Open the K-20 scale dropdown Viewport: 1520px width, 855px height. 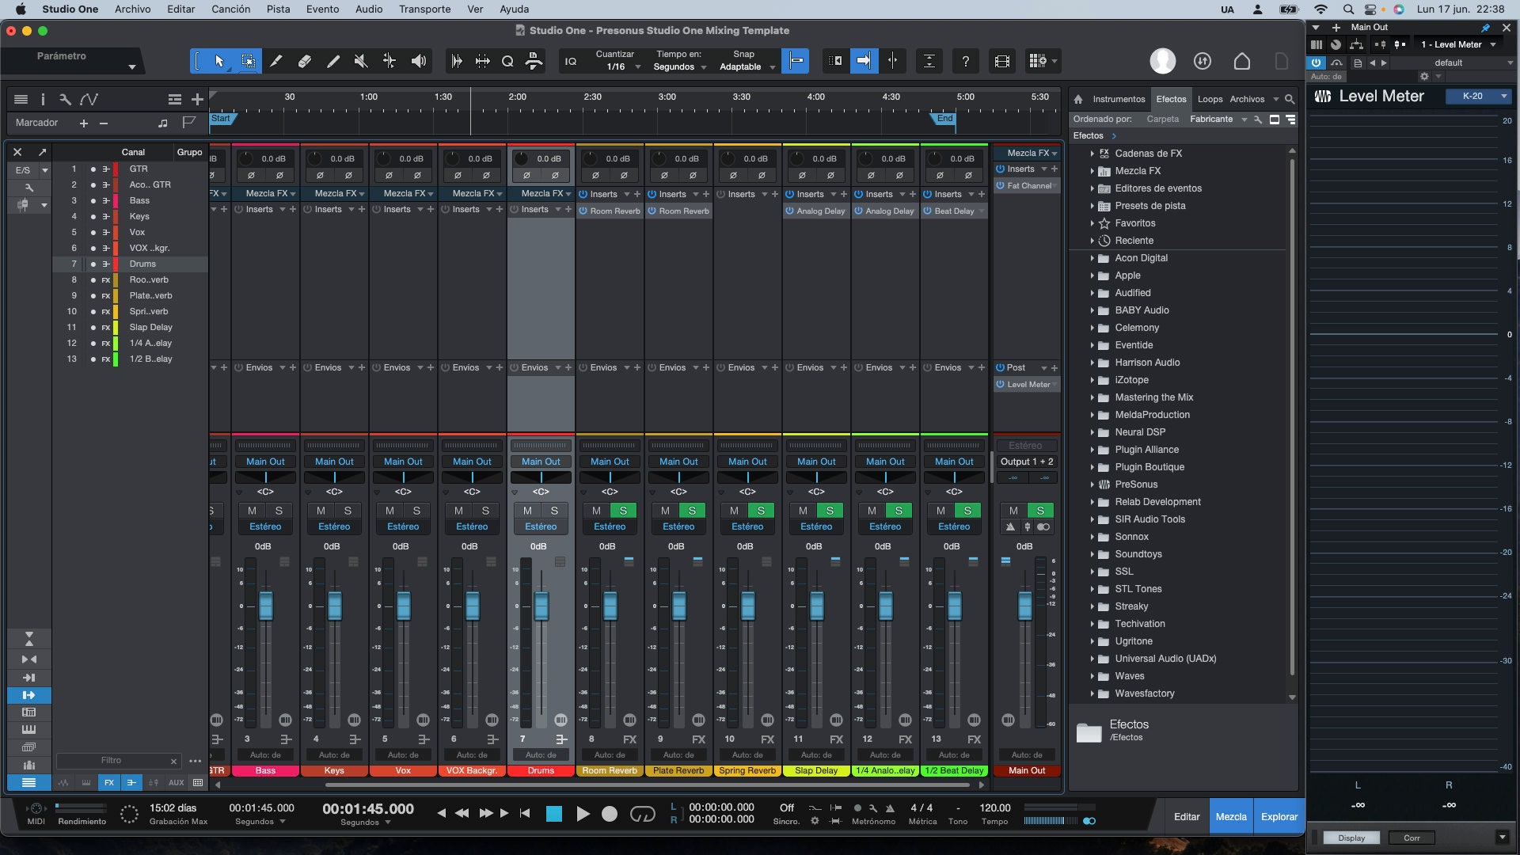click(1477, 96)
